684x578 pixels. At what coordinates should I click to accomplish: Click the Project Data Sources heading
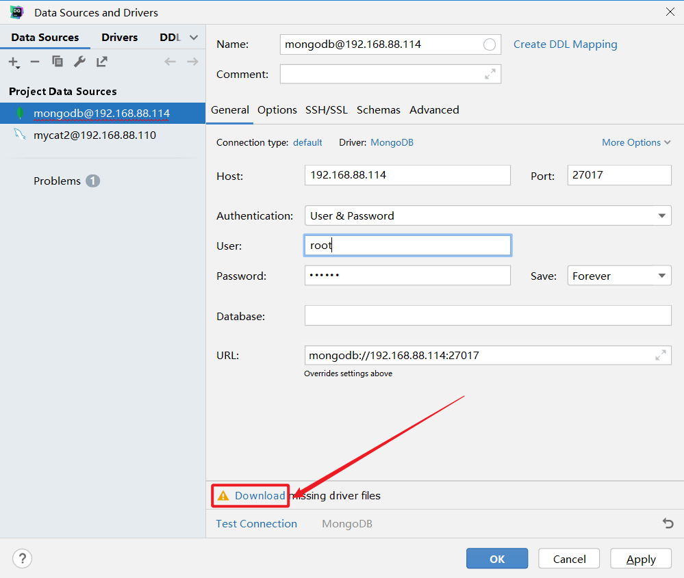click(x=63, y=92)
